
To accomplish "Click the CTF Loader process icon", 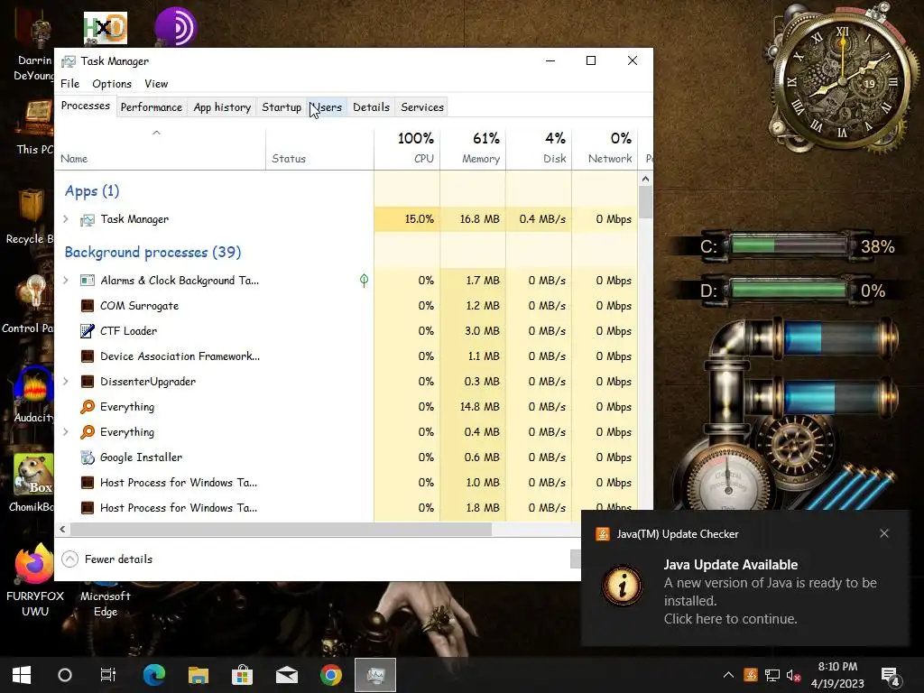I will pyautogui.click(x=88, y=331).
